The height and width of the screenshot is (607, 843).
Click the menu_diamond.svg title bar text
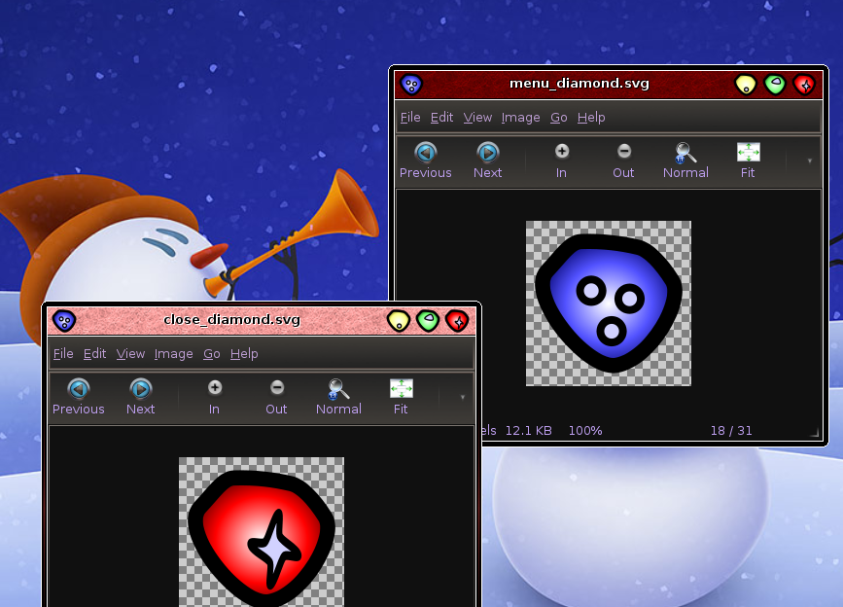[x=580, y=84]
